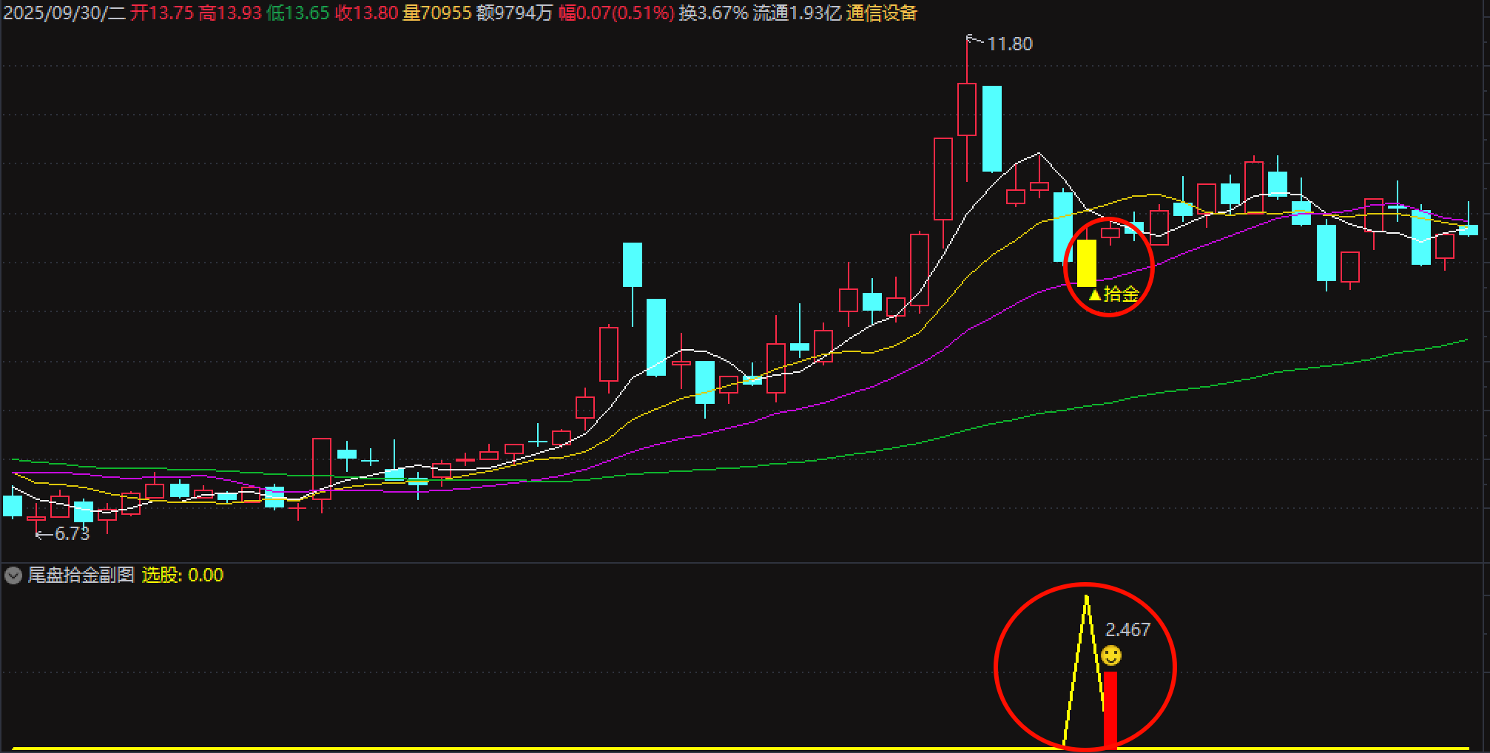Select the rightmost candlestick on the chart

click(x=1469, y=230)
